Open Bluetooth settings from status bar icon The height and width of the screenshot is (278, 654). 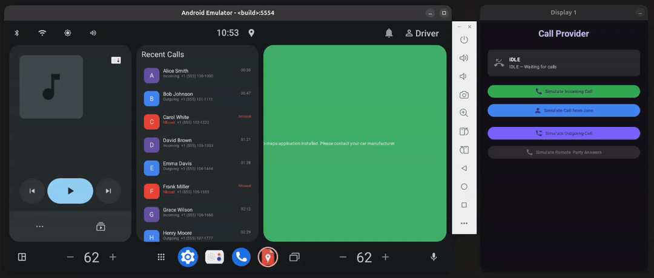(x=17, y=33)
